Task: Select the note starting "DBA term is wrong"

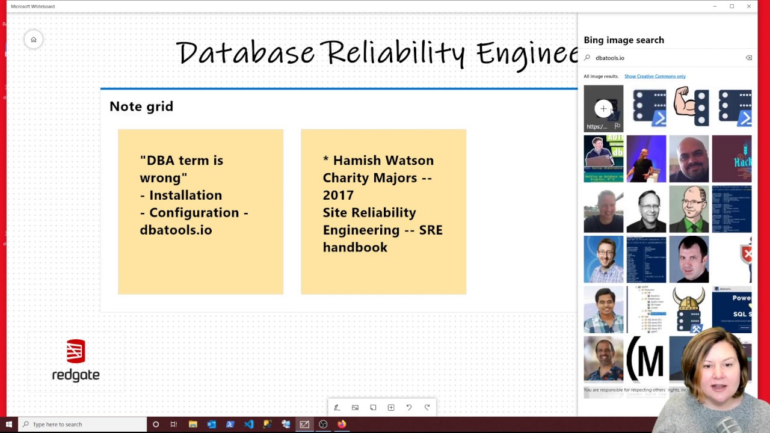Action: (200, 212)
